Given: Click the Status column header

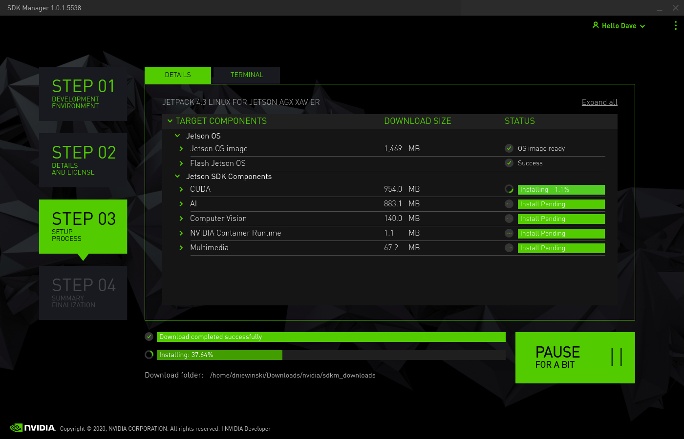Looking at the screenshot, I should coord(520,121).
